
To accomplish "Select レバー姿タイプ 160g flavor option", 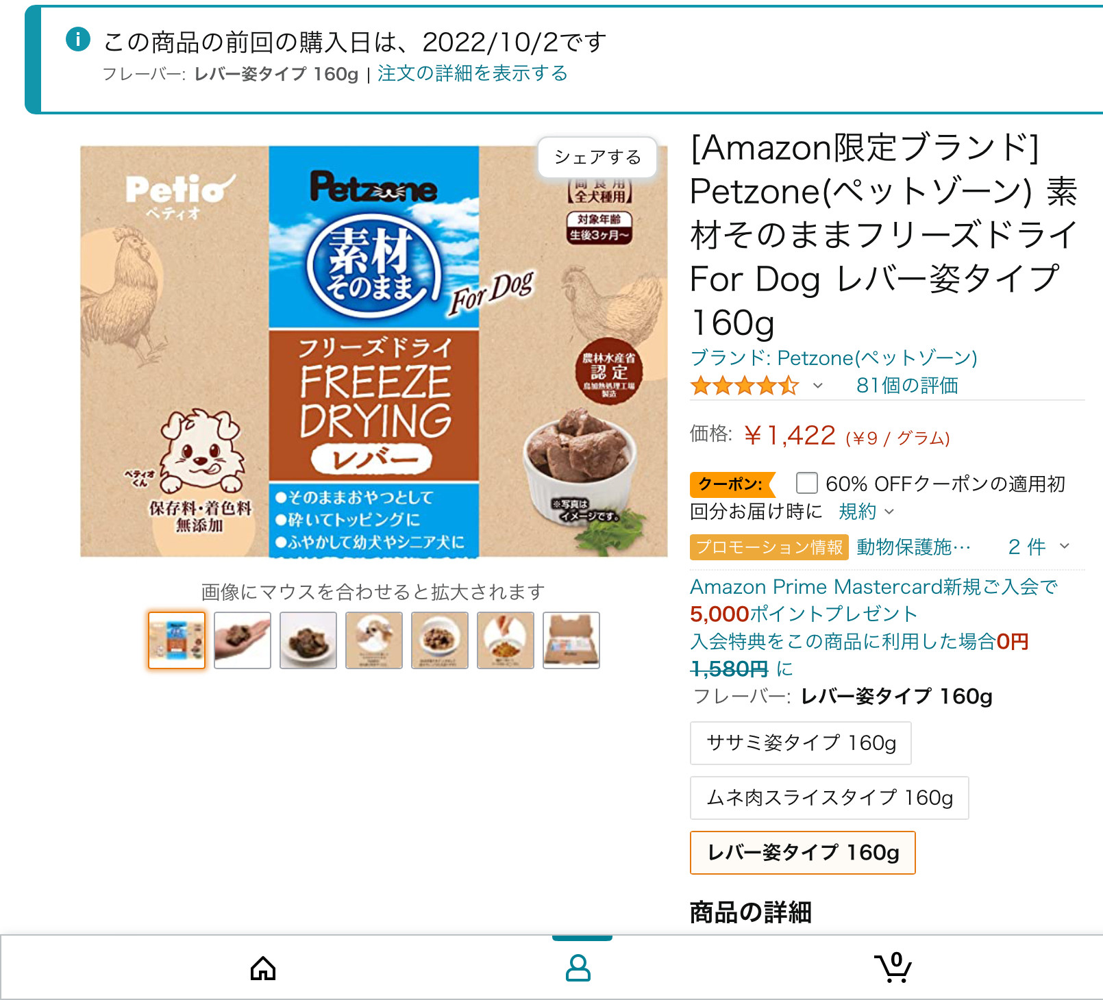I will (x=803, y=853).
